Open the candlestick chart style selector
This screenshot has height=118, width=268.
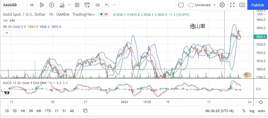pyautogui.click(x=42, y=5)
